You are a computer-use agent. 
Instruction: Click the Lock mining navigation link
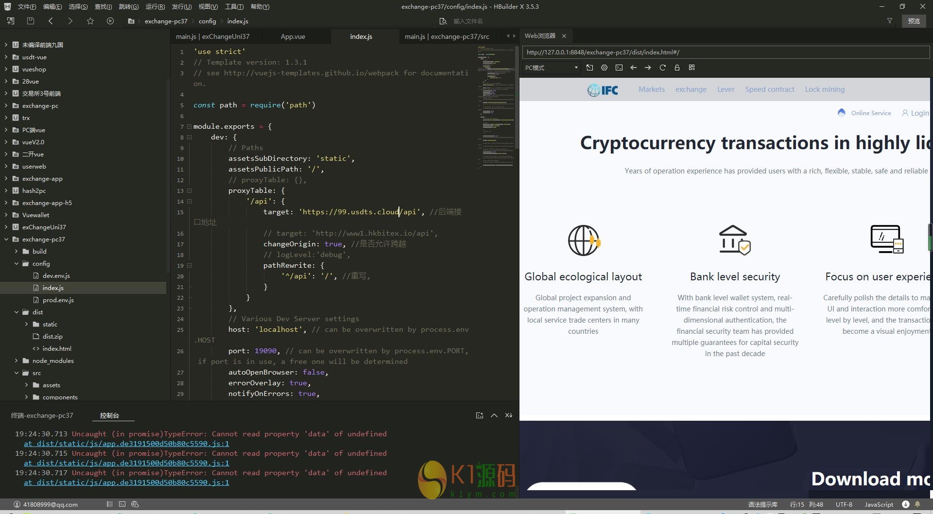point(825,89)
